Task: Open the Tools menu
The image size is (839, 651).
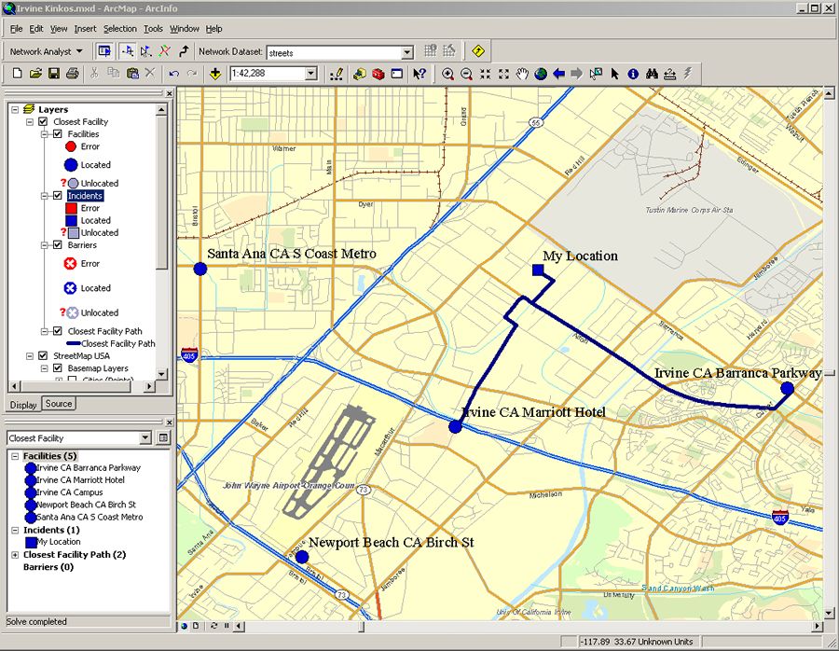Action: coord(153,28)
